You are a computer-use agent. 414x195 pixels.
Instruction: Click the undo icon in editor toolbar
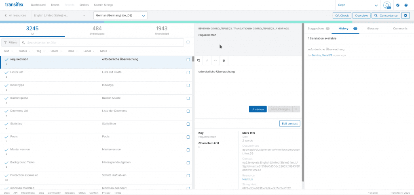215,60
